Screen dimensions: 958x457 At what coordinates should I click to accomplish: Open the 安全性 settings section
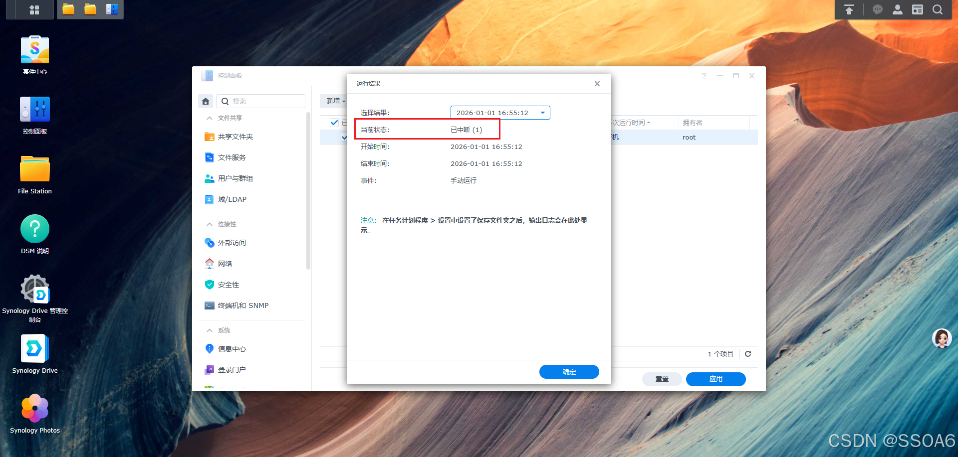(x=228, y=284)
